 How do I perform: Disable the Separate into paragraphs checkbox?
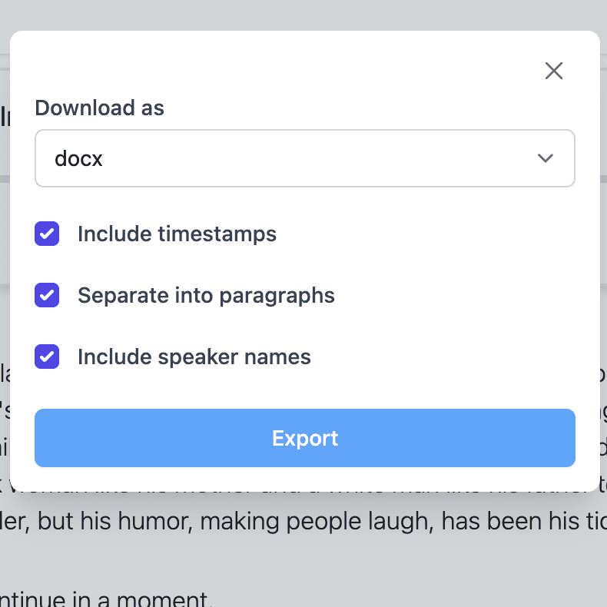tap(47, 295)
